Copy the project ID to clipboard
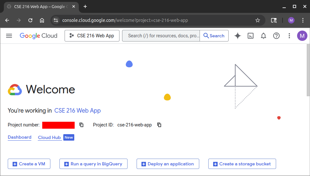 [x=159, y=125]
